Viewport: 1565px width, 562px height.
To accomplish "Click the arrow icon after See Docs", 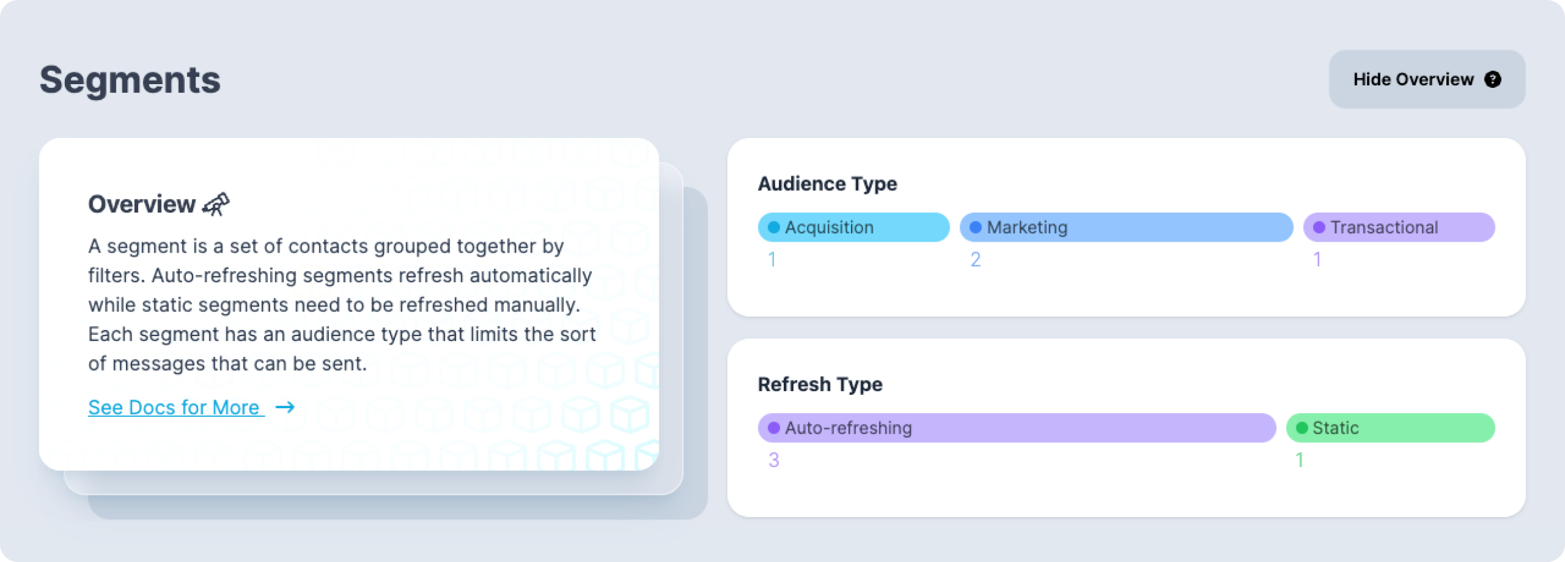I will tap(285, 407).
